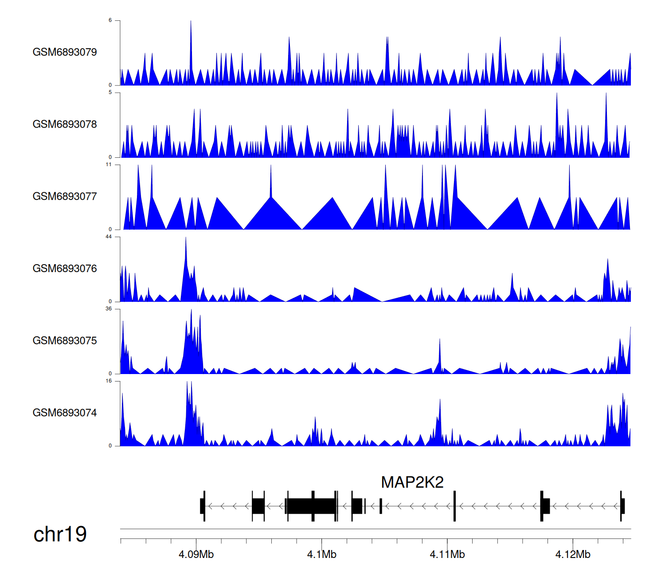Click the 4.11Mb axis tick label
This screenshot has height=585, width=665.
click(447, 554)
